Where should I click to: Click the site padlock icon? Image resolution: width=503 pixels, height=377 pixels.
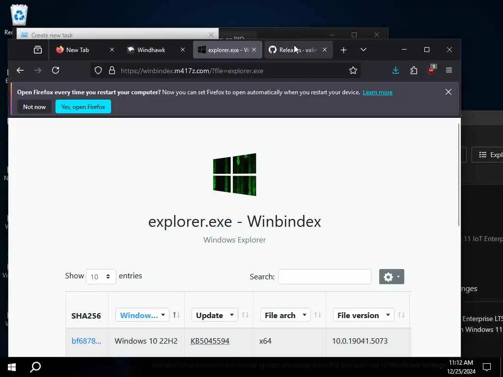(x=112, y=71)
